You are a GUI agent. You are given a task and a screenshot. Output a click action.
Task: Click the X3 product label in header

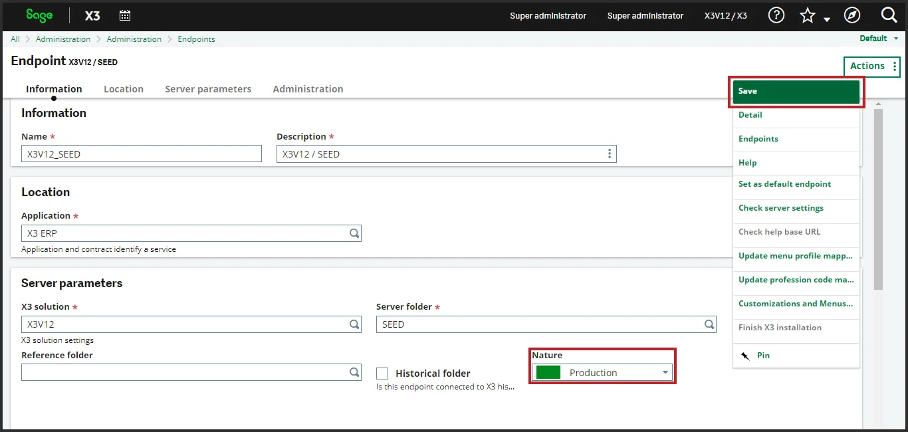(92, 15)
